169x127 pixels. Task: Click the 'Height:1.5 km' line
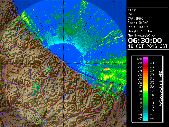tap(140, 31)
